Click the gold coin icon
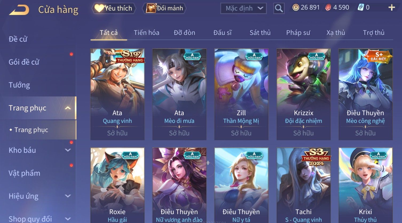The image size is (402, 223). (x=296, y=7)
